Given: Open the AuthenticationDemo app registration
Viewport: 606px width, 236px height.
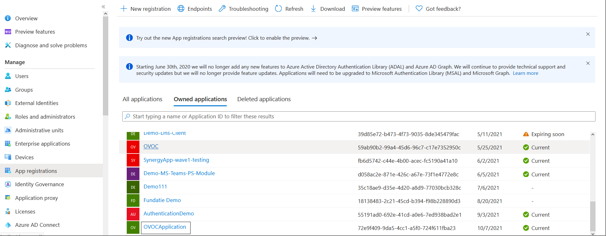Looking at the screenshot, I should coord(168,214).
